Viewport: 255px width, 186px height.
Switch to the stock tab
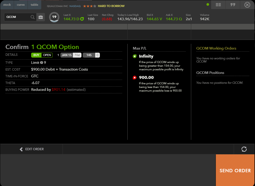point(7,5)
